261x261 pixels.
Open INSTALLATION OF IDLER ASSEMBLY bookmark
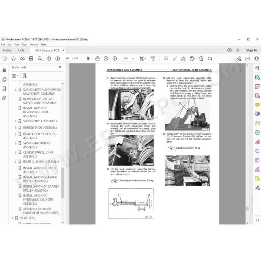[x=40, y=170]
